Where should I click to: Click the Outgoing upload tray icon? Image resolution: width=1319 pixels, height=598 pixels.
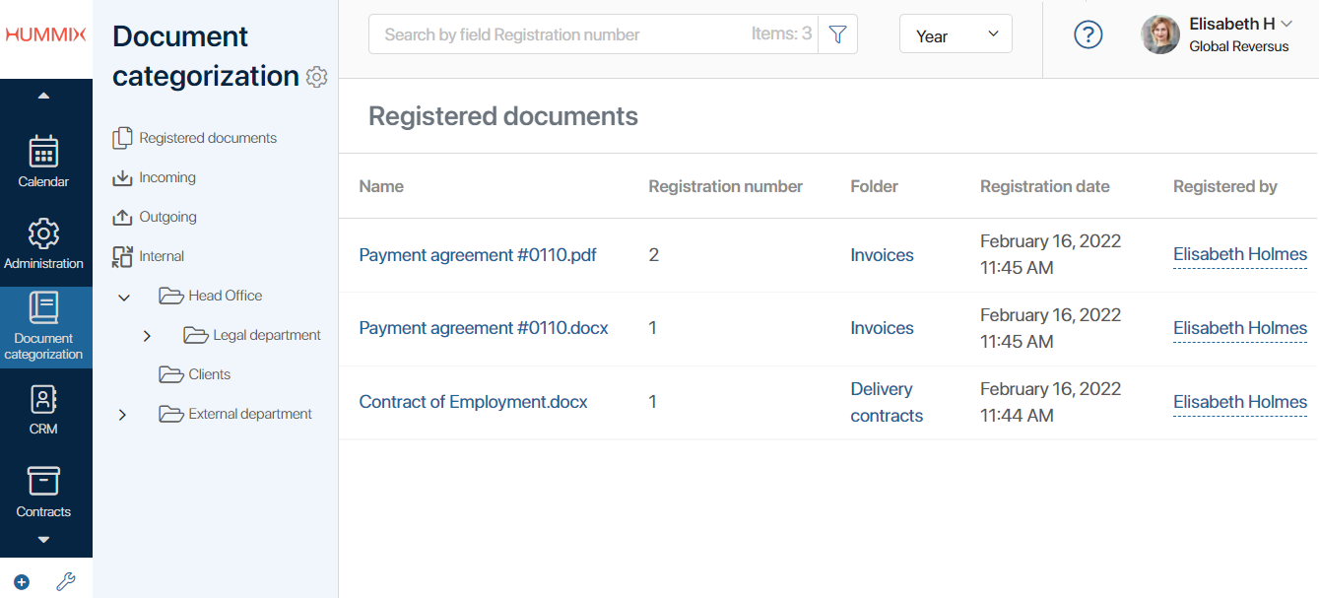(x=122, y=217)
